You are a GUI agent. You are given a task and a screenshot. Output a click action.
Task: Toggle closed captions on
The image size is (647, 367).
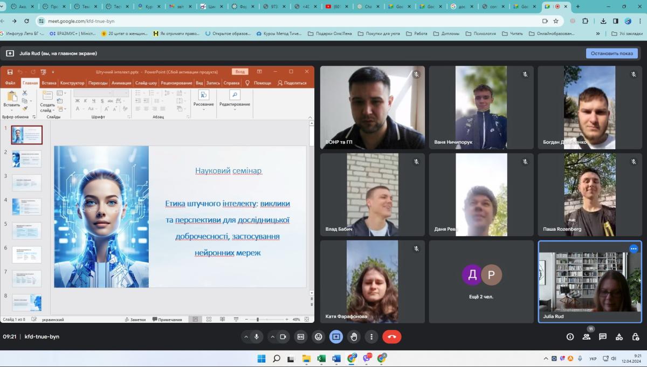click(301, 337)
